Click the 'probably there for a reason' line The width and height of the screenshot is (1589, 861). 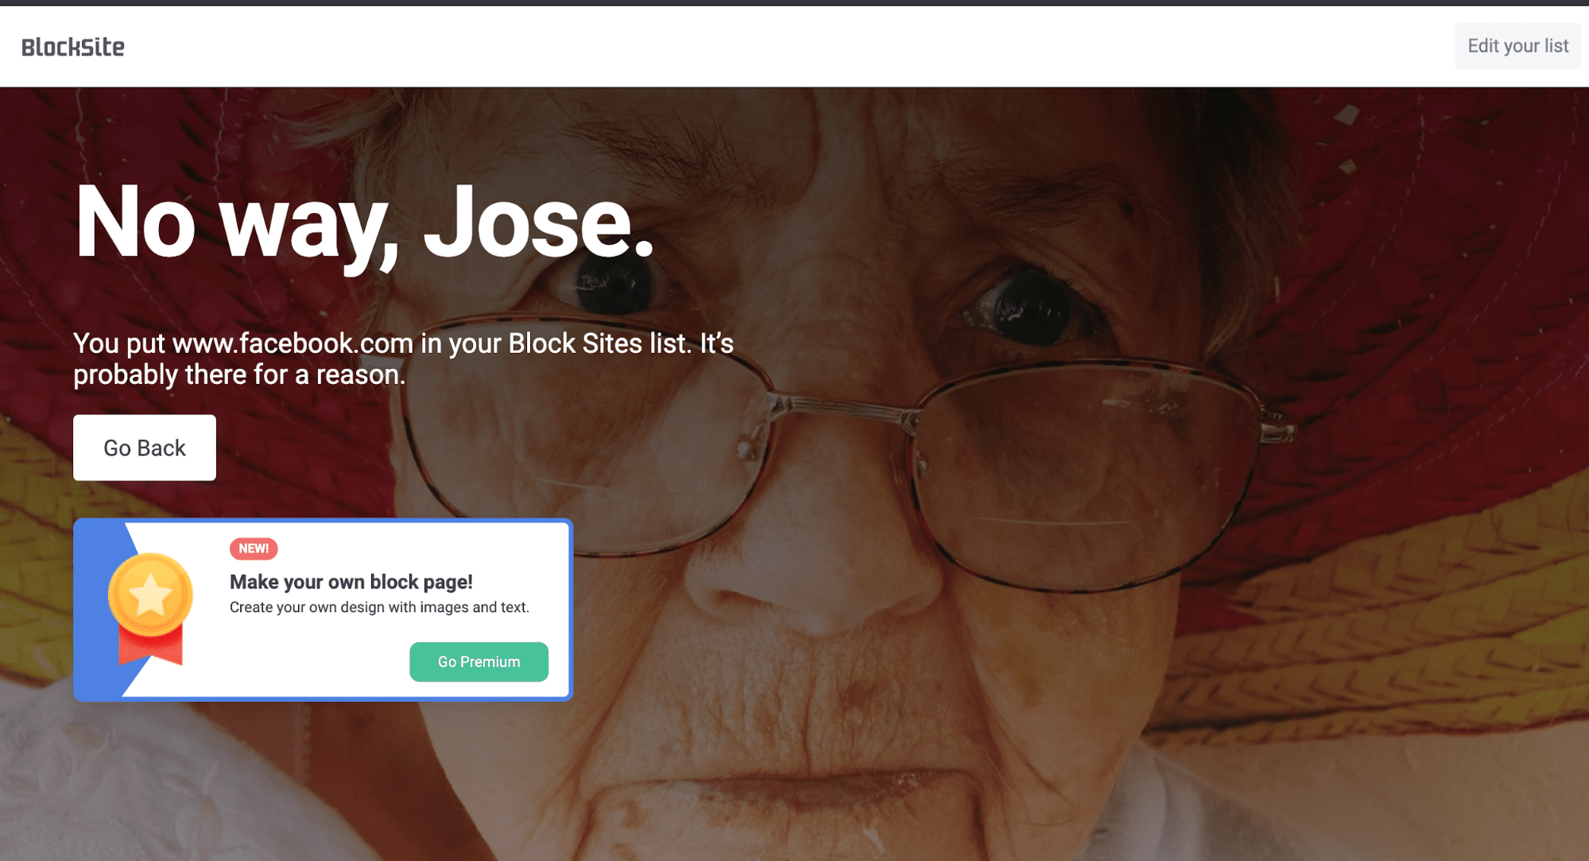pyautogui.click(x=239, y=374)
